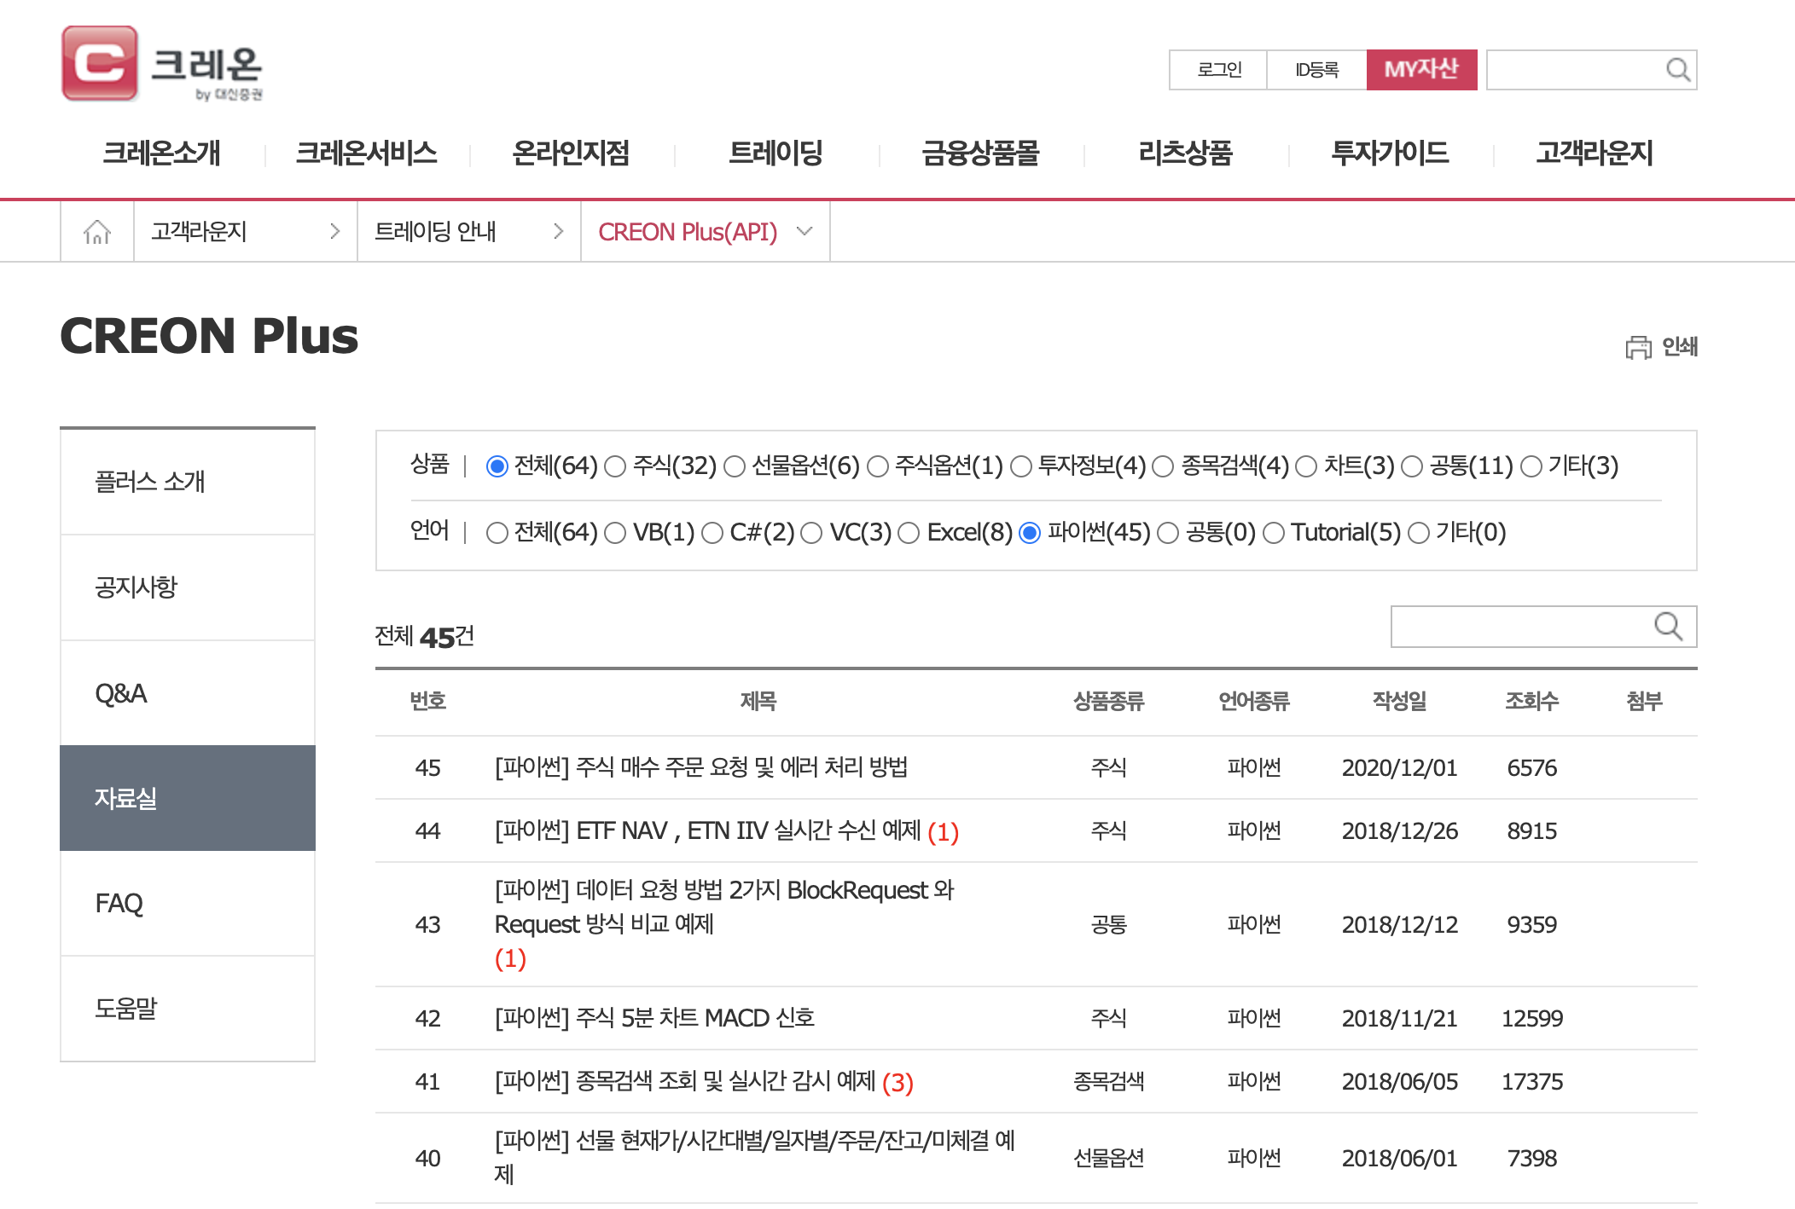Open the 크레온서비스 main menu
This screenshot has height=1209, width=1795.
pyautogui.click(x=367, y=153)
